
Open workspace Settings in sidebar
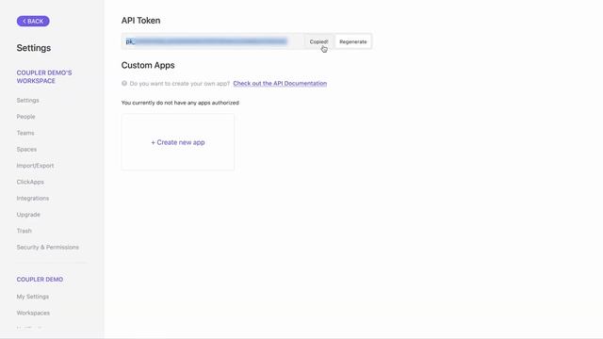coord(27,101)
